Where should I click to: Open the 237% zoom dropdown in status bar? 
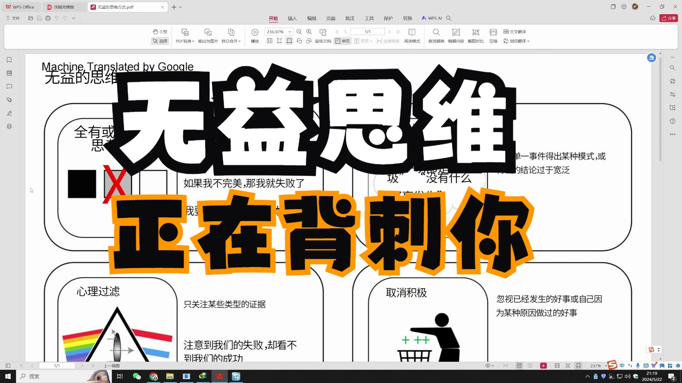tap(598, 366)
